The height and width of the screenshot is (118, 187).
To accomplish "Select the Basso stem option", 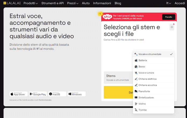I will (x=153, y=67).
